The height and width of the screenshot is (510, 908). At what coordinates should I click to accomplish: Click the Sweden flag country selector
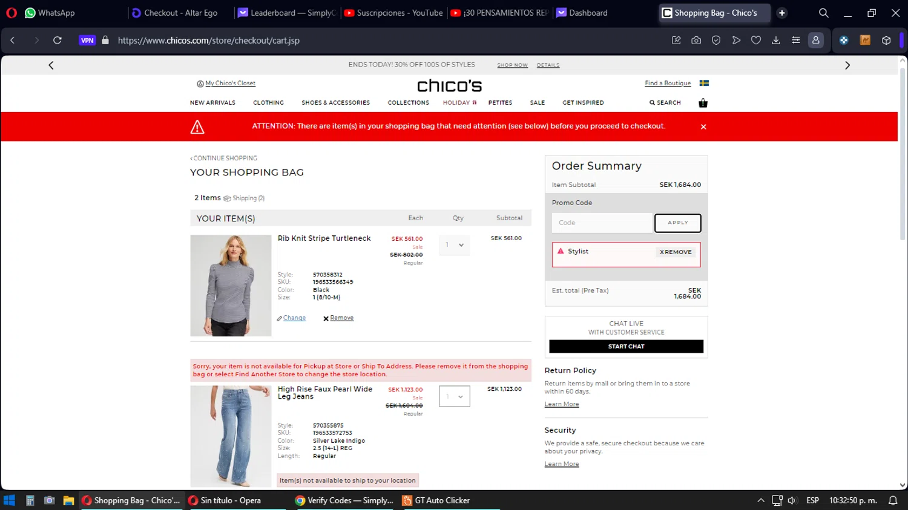pyautogui.click(x=704, y=83)
